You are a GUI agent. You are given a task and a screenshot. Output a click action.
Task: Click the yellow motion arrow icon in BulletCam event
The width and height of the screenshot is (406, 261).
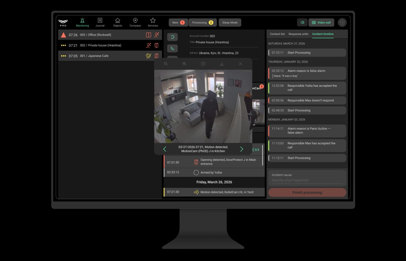coord(196,192)
